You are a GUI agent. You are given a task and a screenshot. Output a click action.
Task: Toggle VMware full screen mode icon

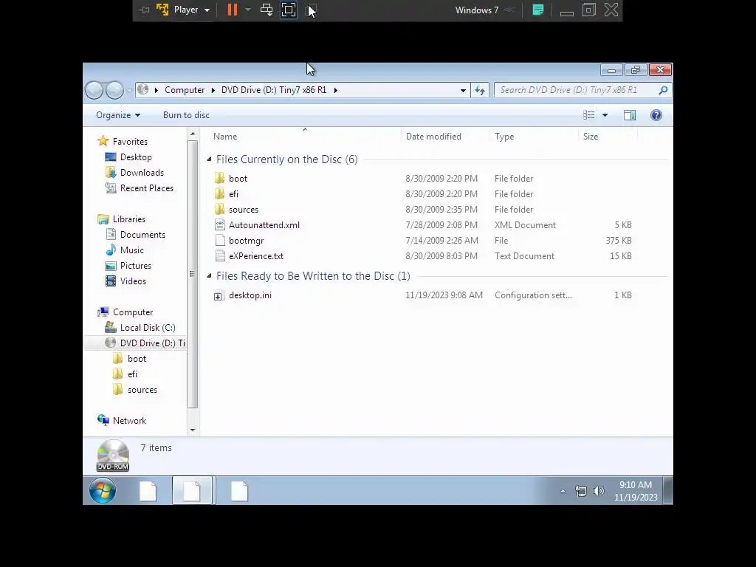pos(289,10)
